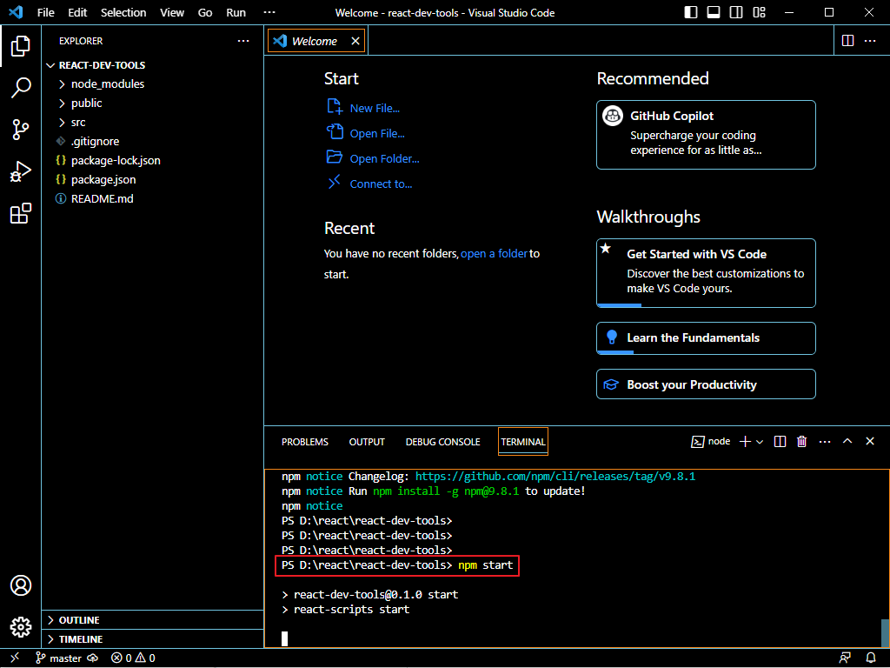This screenshot has width=890, height=668.
Task: Click the Open File... link
Action: [x=377, y=133]
